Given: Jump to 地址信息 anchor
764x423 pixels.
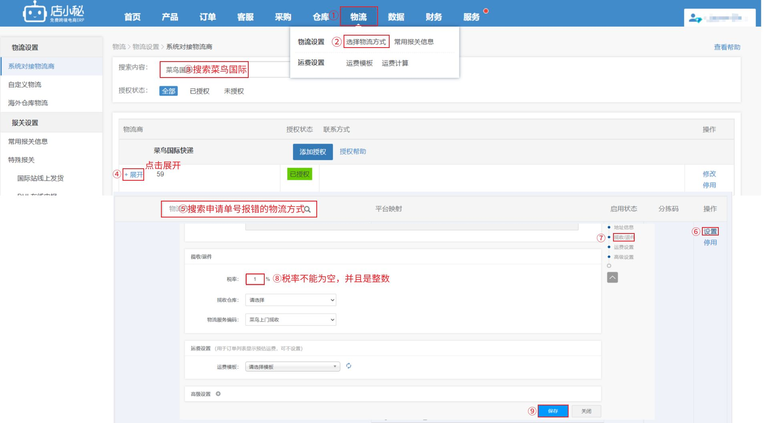Looking at the screenshot, I should click(x=623, y=227).
